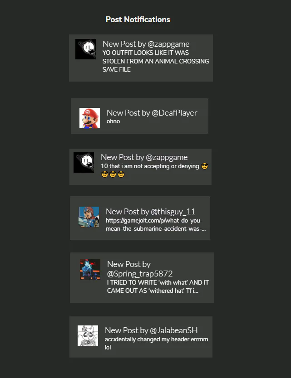Click JalabeanSH's black-and-white sketch avatar
291x378 pixels.
pos(88,335)
